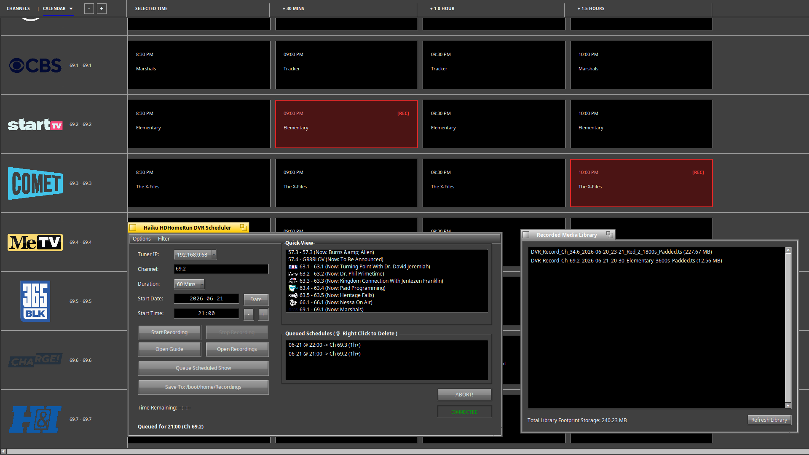
Task: Click Start Recording button
Action: 169,332
